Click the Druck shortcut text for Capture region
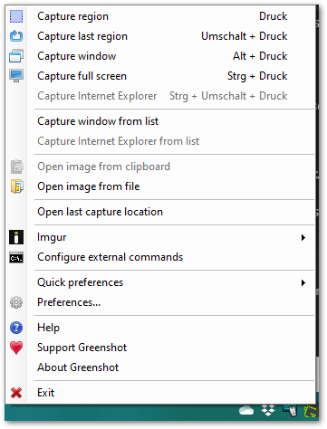The width and height of the screenshot is (327, 429). (x=274, y=16)
